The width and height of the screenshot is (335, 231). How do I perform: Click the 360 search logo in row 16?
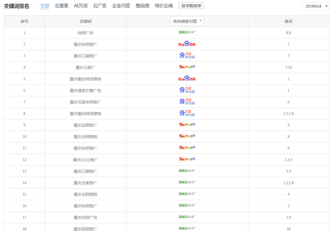(x=187, y=205)
